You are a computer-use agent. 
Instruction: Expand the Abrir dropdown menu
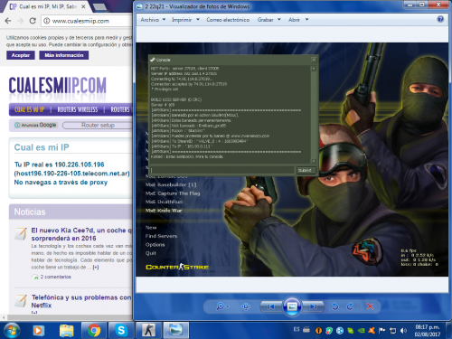(298, 20)
